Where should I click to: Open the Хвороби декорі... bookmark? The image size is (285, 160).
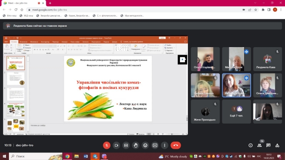click(49, 16)
